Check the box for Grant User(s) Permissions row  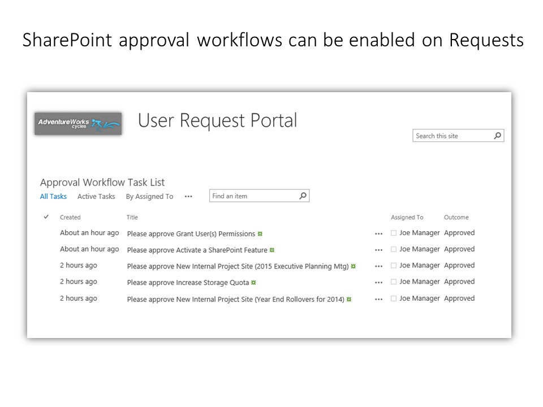tap(394, 233)
